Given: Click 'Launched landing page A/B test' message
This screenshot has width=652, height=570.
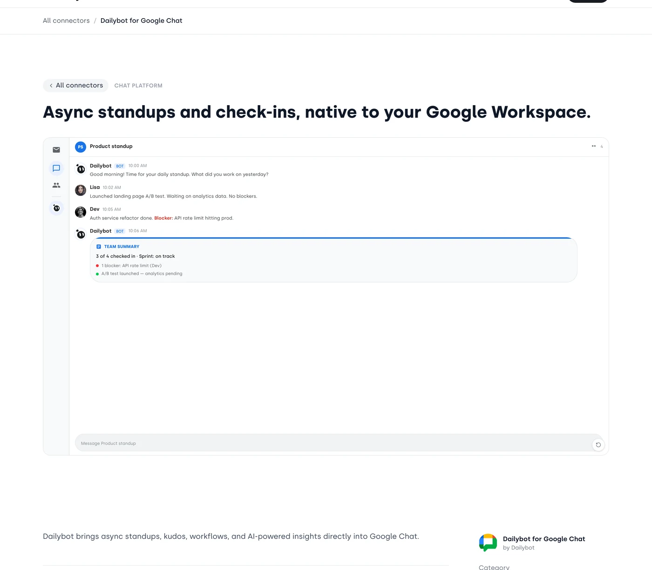Looking at the screenshot, I should point(173,196).
